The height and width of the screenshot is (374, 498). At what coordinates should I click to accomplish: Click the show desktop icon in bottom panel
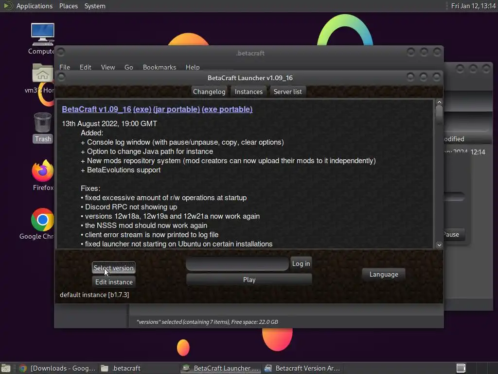[x=6, y=368]
